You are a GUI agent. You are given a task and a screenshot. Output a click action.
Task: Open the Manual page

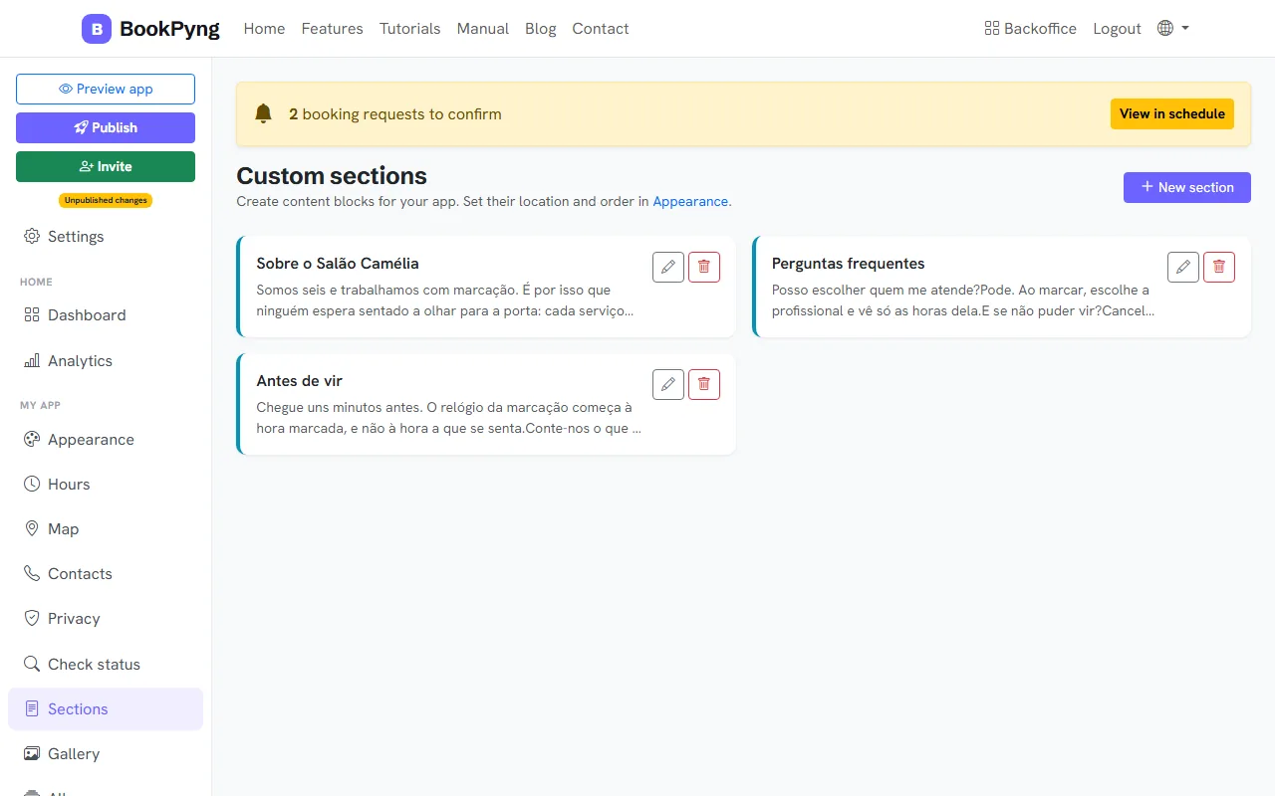point(482,29)
